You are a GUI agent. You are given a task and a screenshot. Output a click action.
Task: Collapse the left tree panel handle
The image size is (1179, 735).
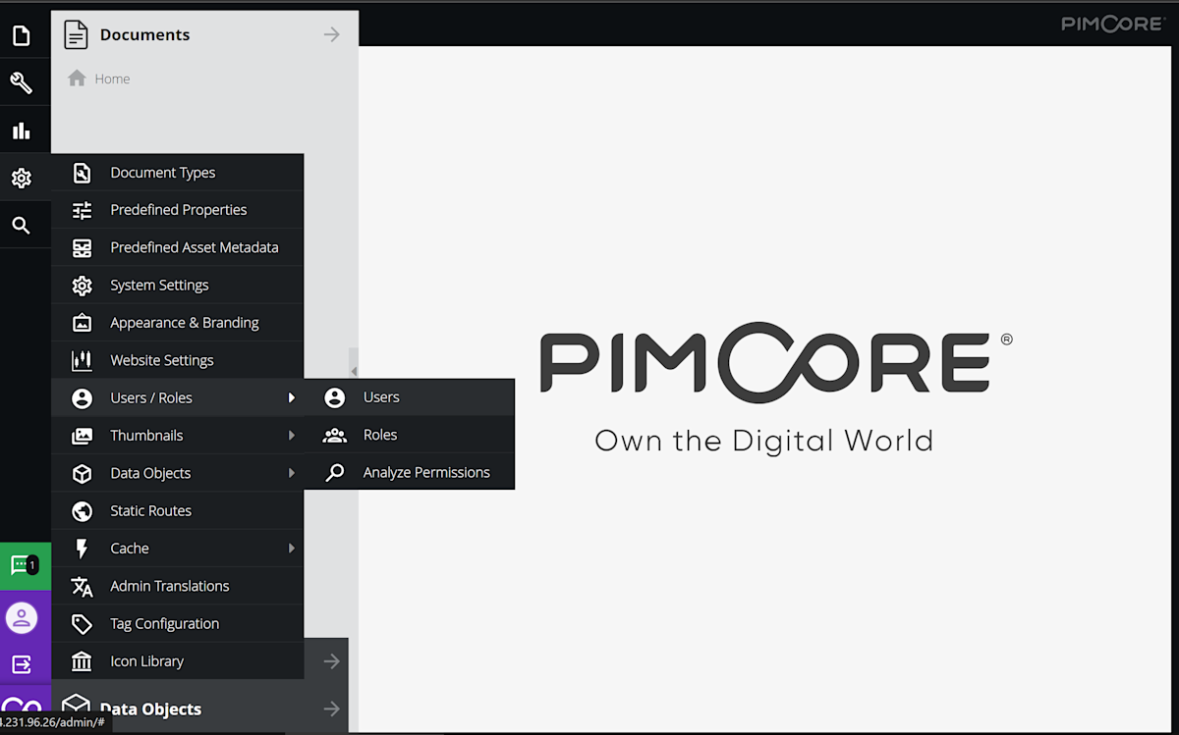tap(354, 371)
